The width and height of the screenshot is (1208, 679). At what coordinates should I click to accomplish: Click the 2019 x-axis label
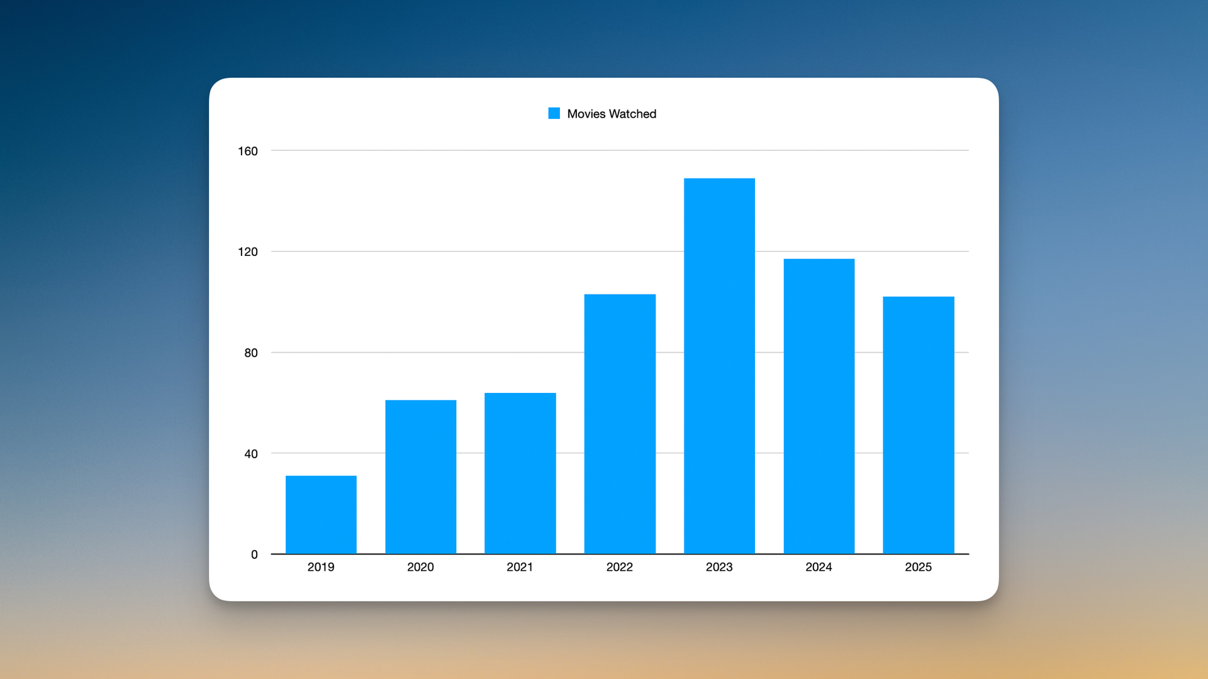click(321, 567)
